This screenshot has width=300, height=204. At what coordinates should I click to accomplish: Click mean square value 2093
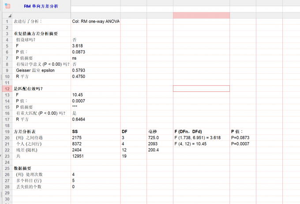click(153, 144)
